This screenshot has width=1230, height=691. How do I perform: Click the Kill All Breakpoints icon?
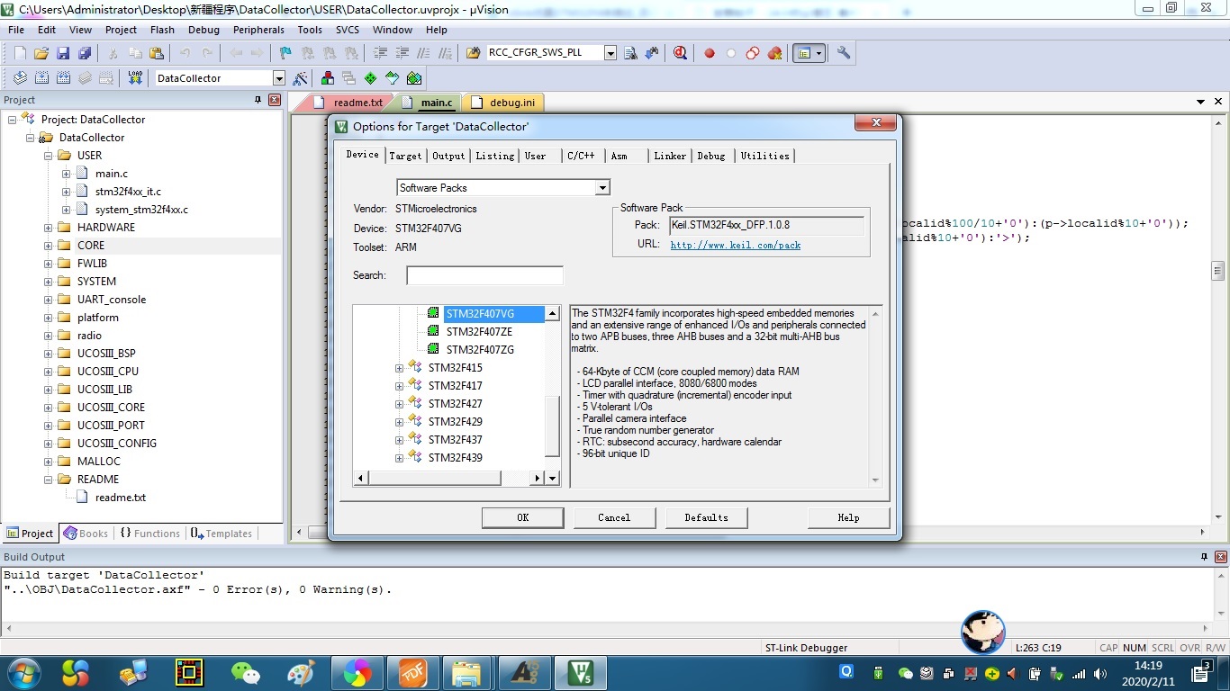[774, 53]
